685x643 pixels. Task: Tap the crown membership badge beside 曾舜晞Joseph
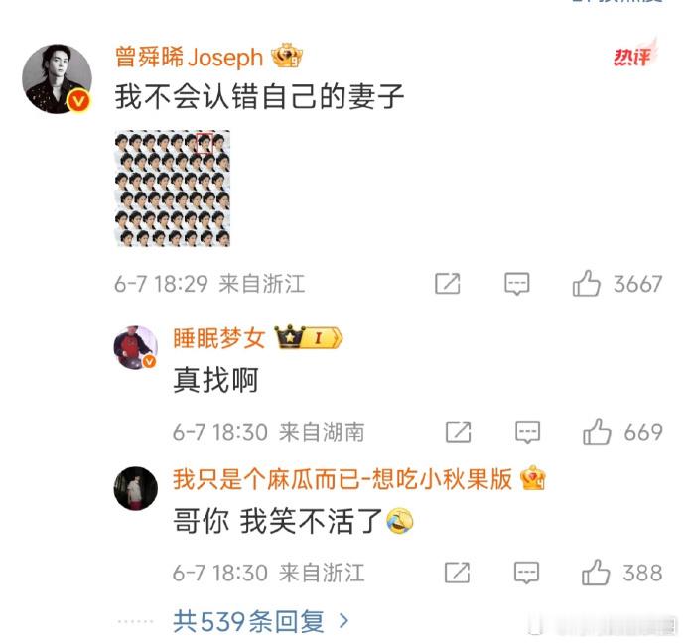287,56
